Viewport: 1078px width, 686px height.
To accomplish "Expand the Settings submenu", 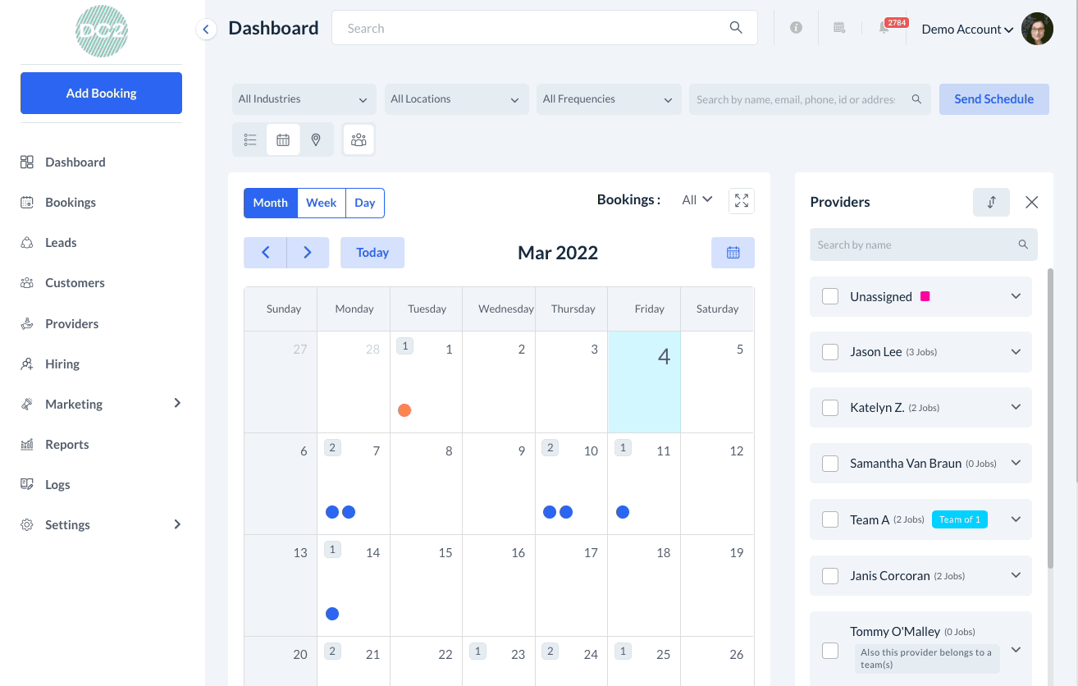I will tap(177, 524).
